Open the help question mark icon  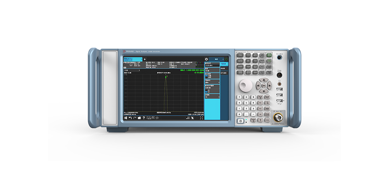pyautogui.click(x=144, y=117)
